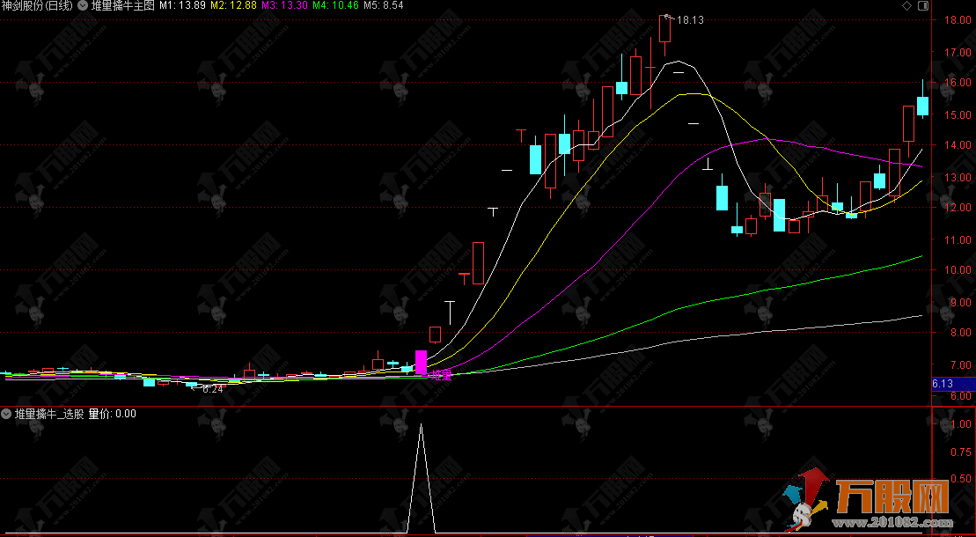Click the blue 6.13 price tag on axis
The width and height of the screenshot is (976, 537).
click(x=942, y=383)
